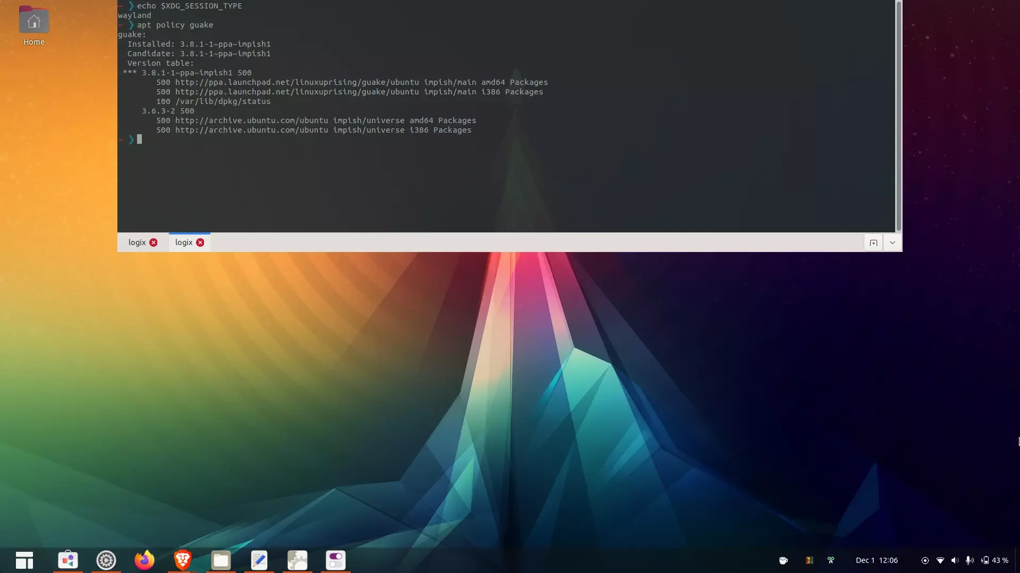
Task: Open Firefox from the taskbar
Action: (x=144, y=560)
